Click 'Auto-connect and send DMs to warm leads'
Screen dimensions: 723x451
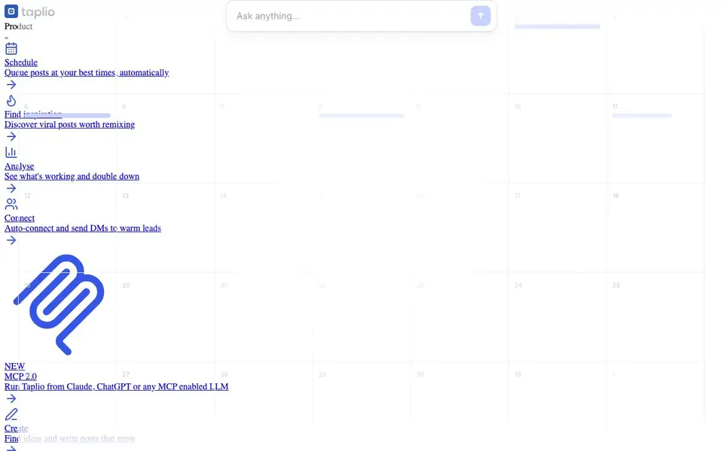[x=83, y=229]
